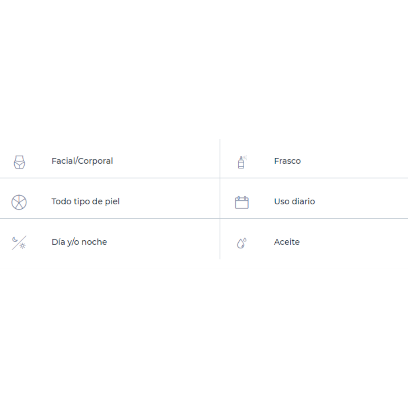Click the smaller droplet in the oil icon

(245, 239)
